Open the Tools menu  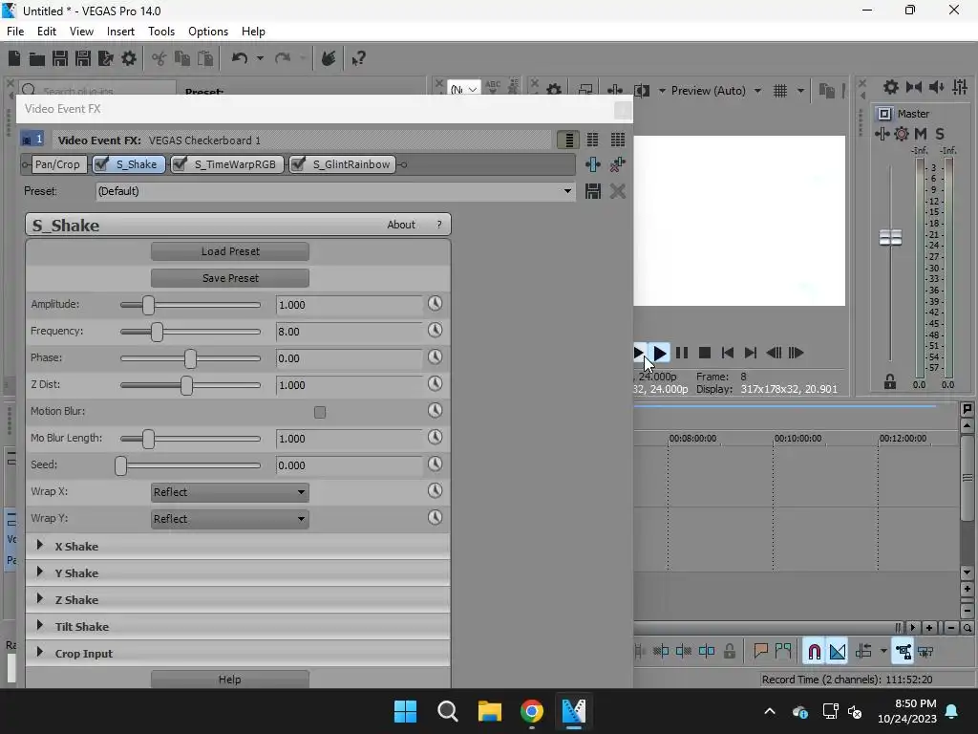[160, 32]
